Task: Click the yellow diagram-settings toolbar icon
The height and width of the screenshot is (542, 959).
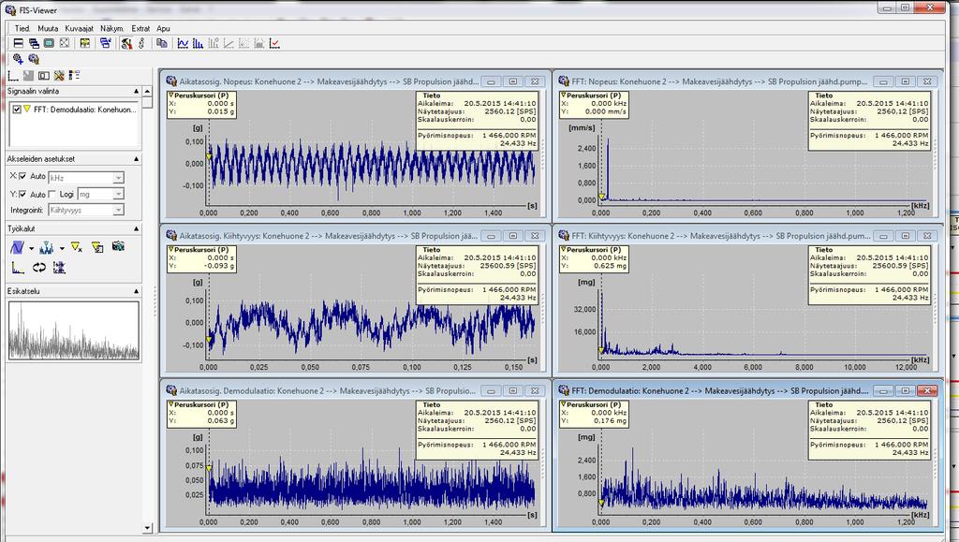Action: (85, 43)
